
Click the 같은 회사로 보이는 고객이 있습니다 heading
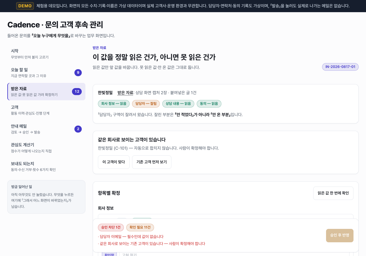(132, 140)
